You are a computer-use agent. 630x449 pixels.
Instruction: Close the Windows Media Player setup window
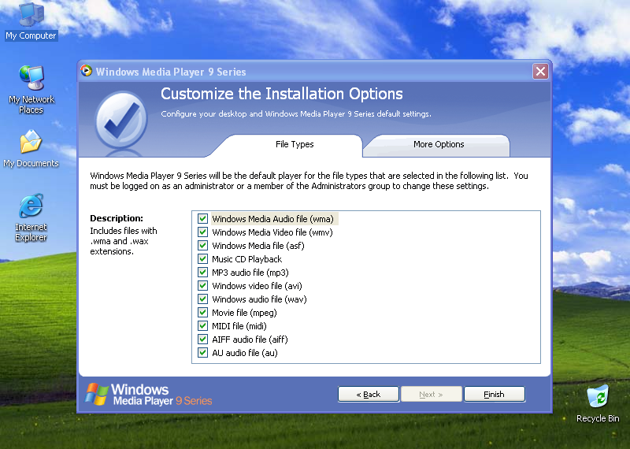pos(540,72)
